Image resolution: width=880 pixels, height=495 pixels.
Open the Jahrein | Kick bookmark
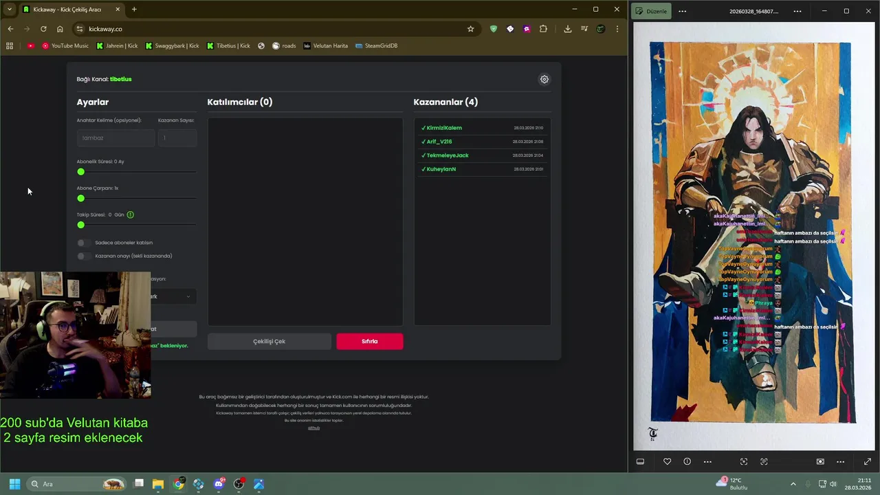(117, 46)
